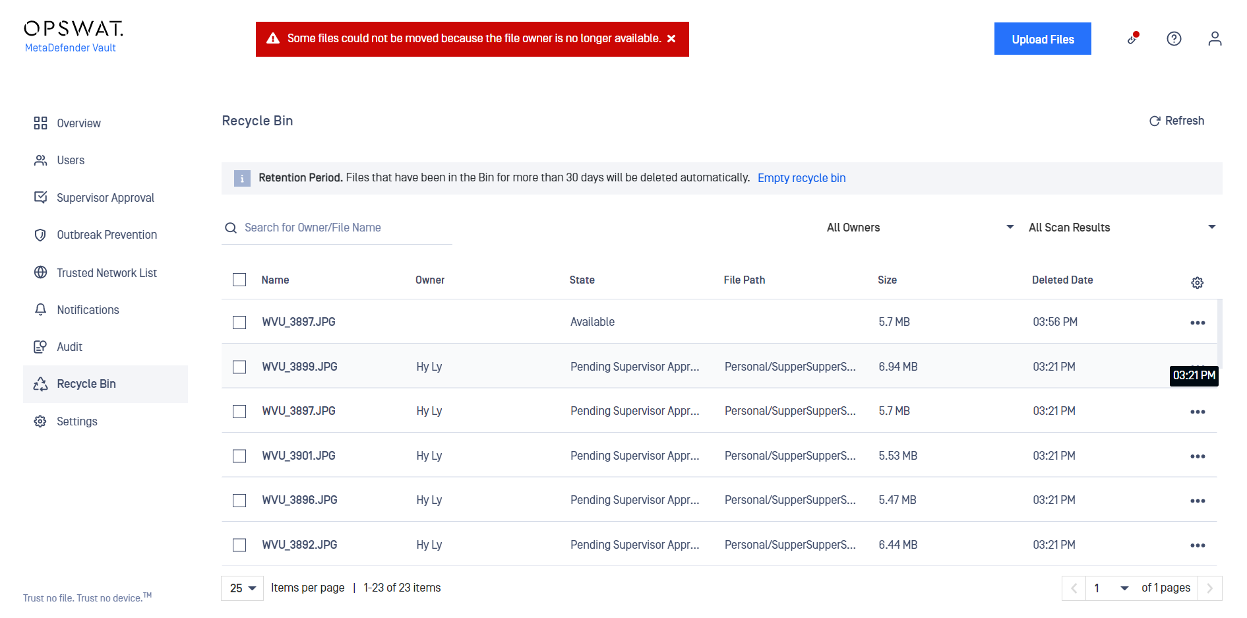
Task: Open the 25 items per page dropdown
Action: pos(243,588)
